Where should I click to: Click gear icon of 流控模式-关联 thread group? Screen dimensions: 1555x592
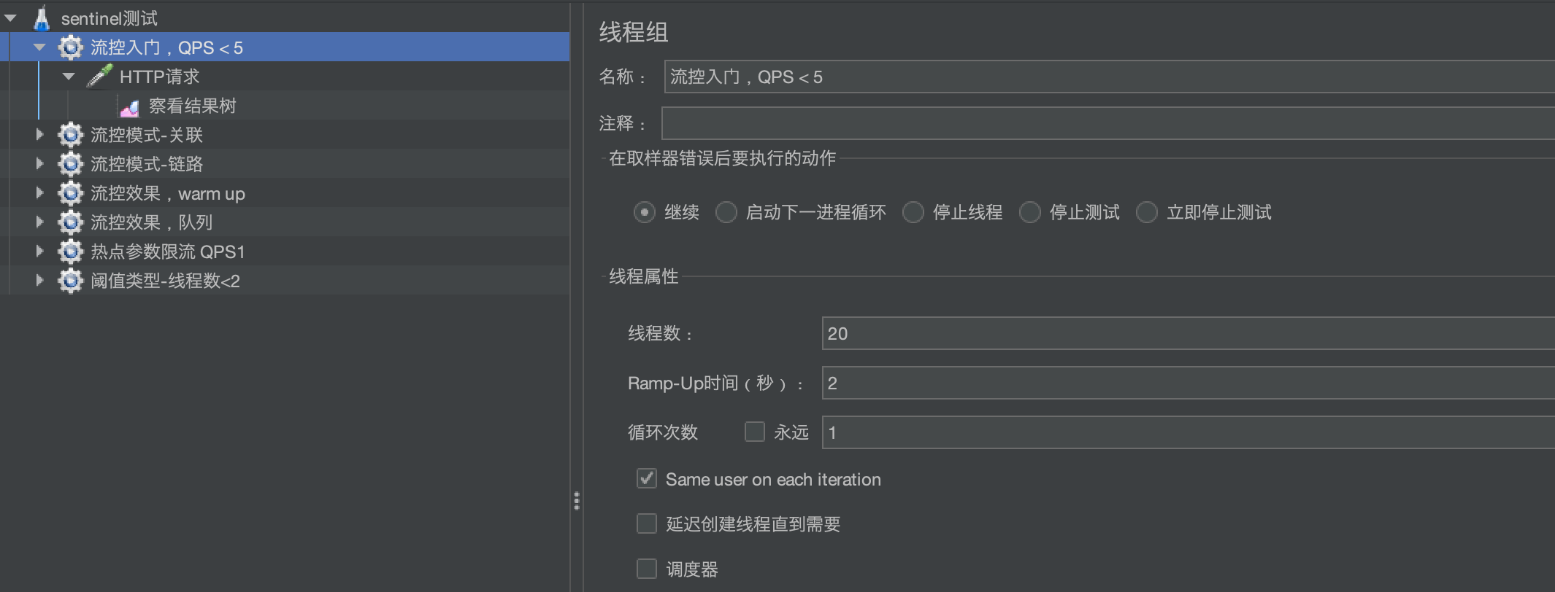[71, 135]
